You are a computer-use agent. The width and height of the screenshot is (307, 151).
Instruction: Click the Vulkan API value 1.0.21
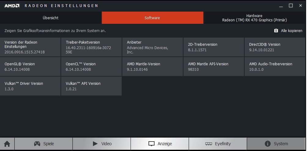(x=71, y=89)
